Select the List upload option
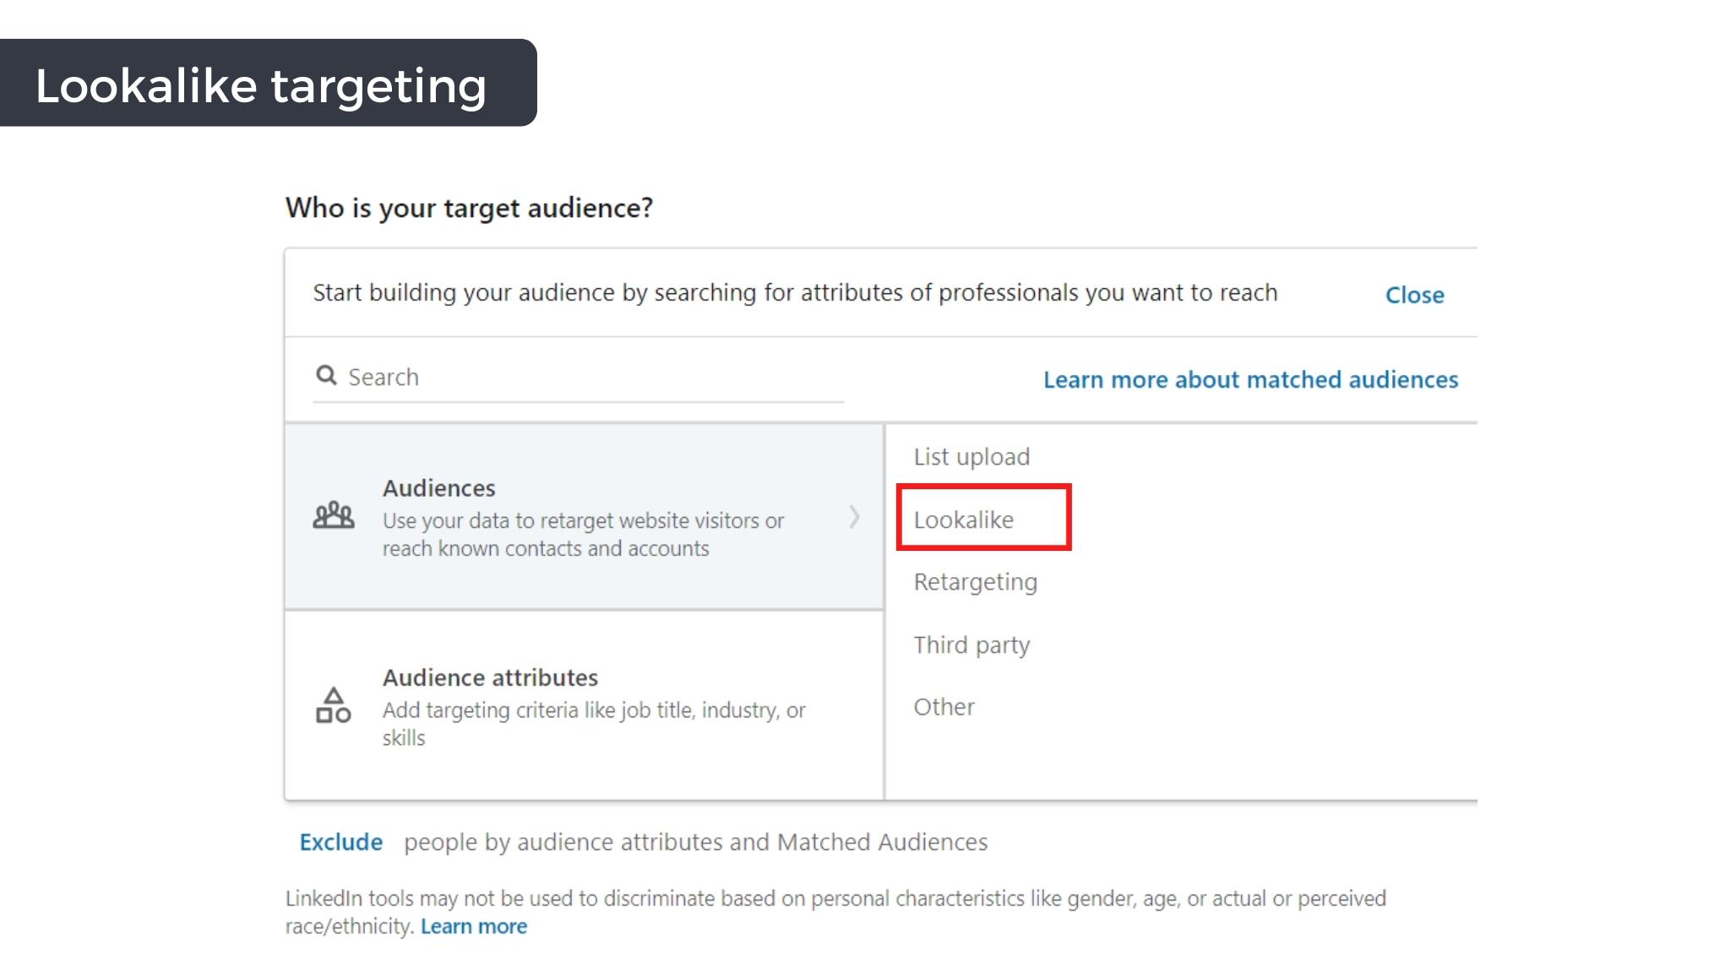The width and height of the screenshot is (1730, 980). coord(971,457)
